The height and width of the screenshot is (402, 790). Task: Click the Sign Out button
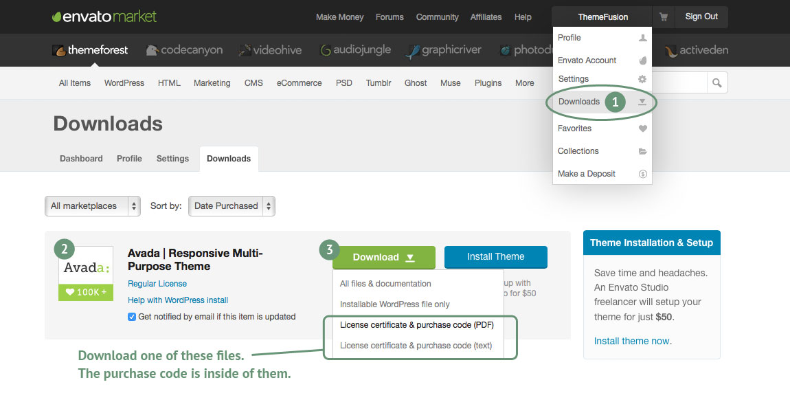coord(701,16)
